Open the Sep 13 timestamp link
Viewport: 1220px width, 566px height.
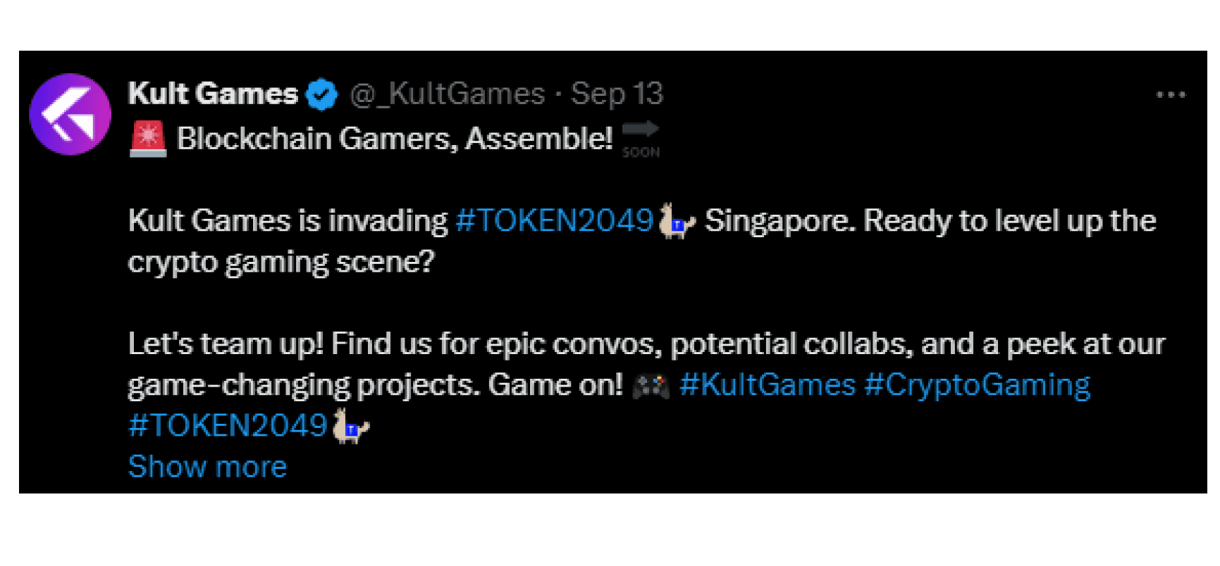[x=617, y=94]
